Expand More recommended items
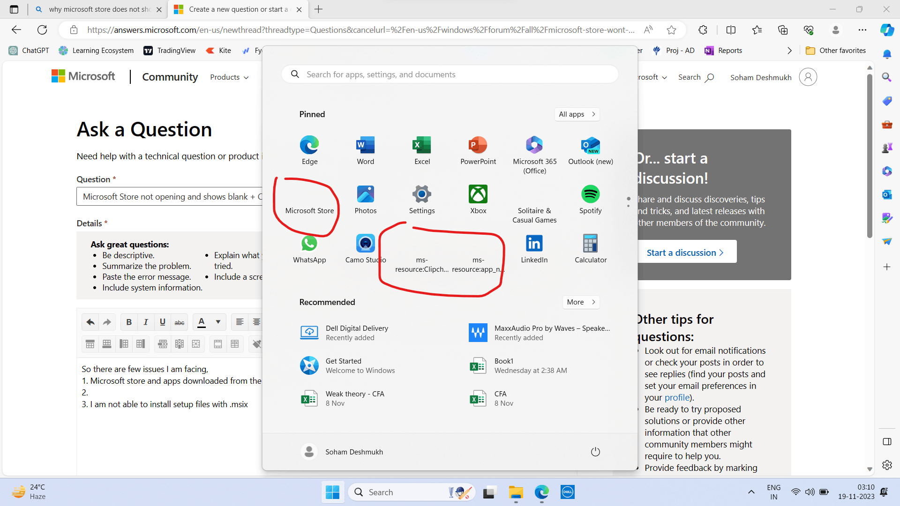The height and width of the screenshot is (506, 900). click(x=580, y=302)
